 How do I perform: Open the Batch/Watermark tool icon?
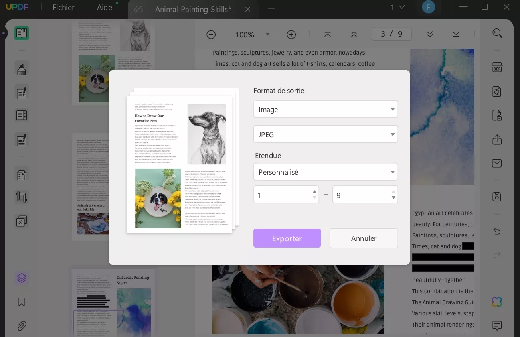click(22, 221)
